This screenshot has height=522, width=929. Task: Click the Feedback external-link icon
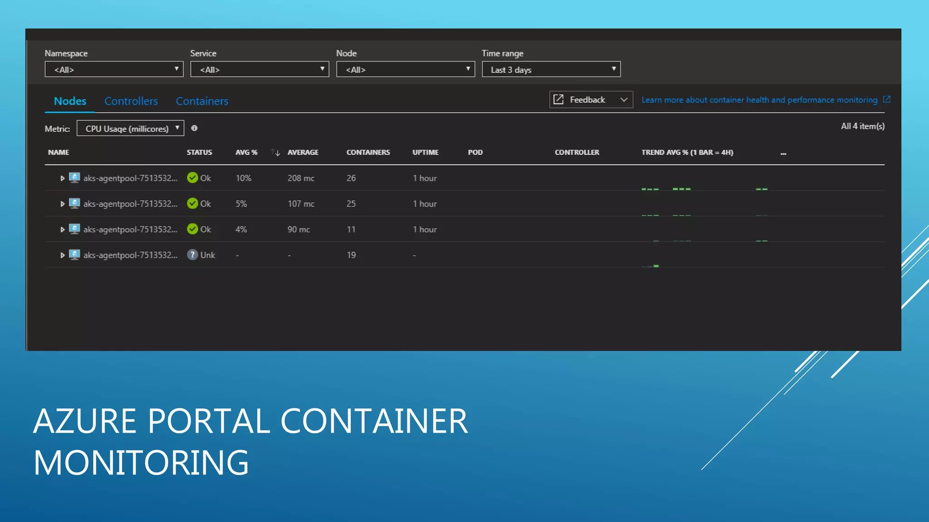pyautogui.click(x=558, y=99)
